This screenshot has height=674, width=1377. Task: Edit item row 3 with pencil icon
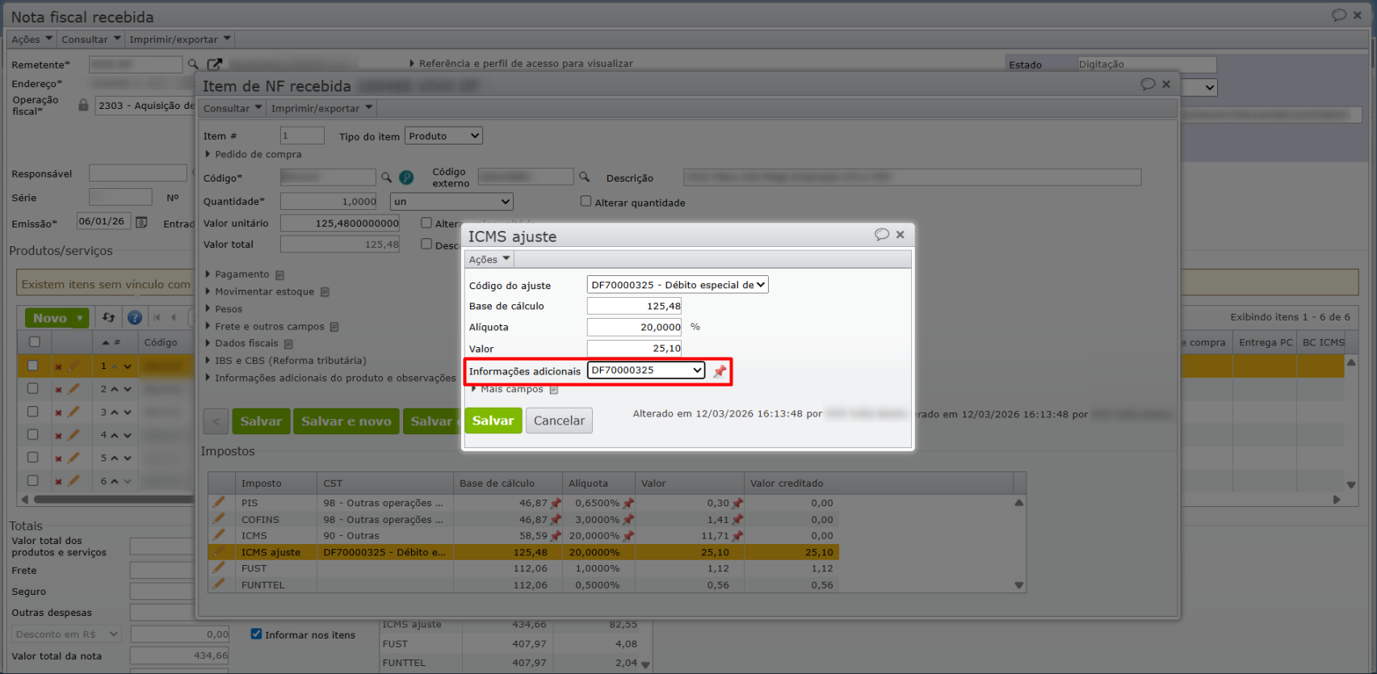(x=73, y=412)
